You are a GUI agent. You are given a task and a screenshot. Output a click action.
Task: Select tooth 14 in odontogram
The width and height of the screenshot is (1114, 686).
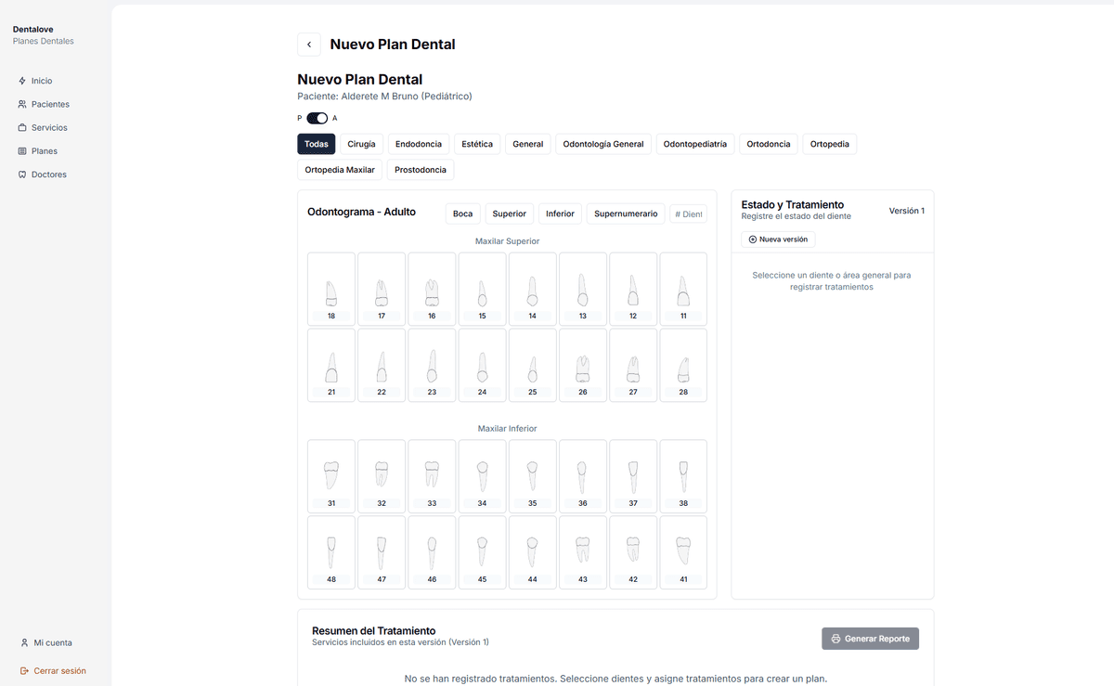(532, 289)
